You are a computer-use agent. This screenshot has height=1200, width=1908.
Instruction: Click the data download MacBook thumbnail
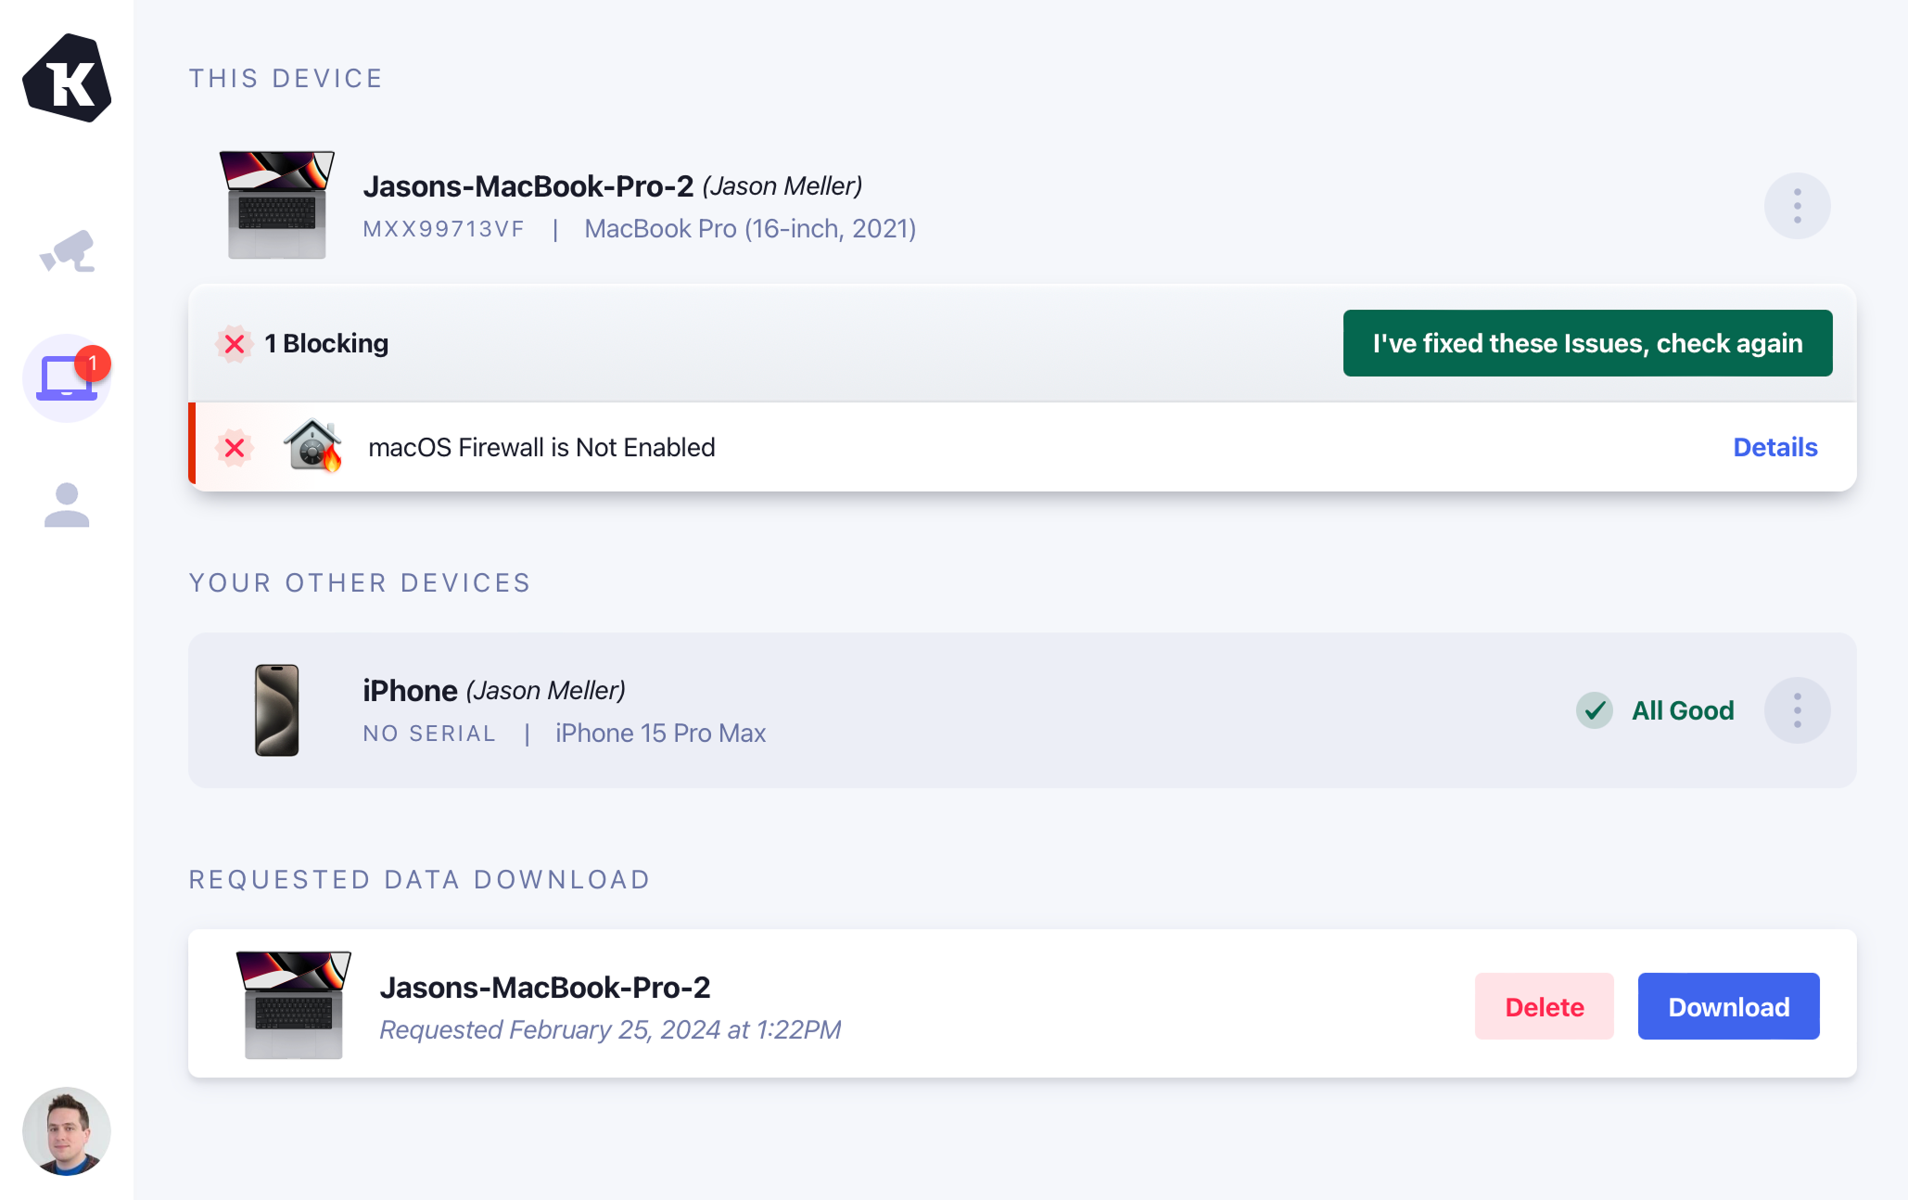click(x=293, y=1004)
